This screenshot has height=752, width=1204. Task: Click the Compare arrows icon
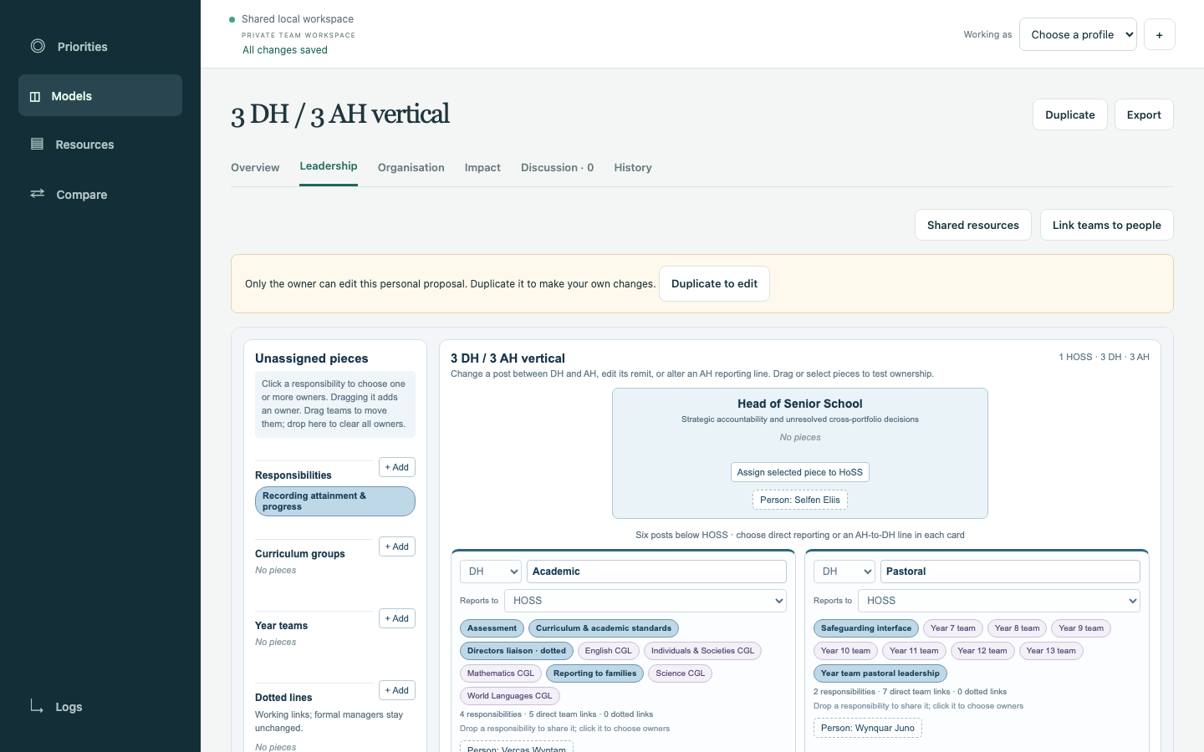[x=38, y=193]
